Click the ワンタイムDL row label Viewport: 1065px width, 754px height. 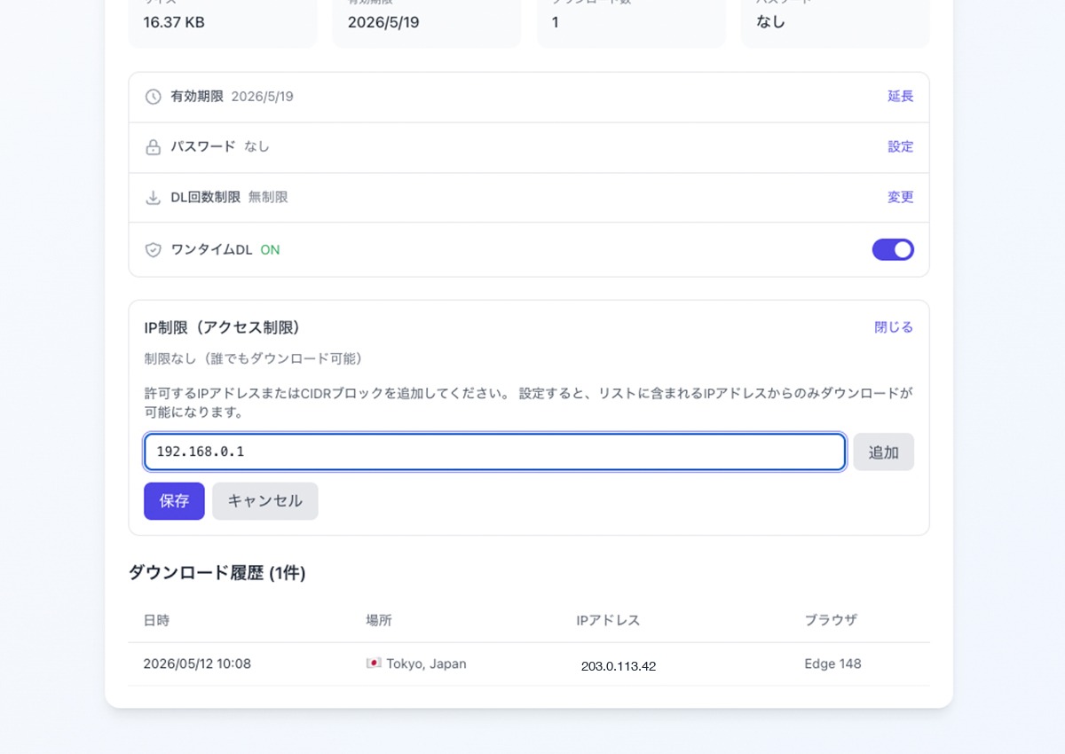pos(212,250)
